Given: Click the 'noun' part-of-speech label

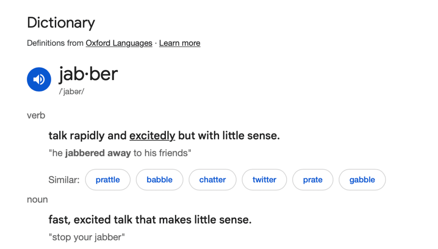Looking at the screenshot, I should (37, 200).
